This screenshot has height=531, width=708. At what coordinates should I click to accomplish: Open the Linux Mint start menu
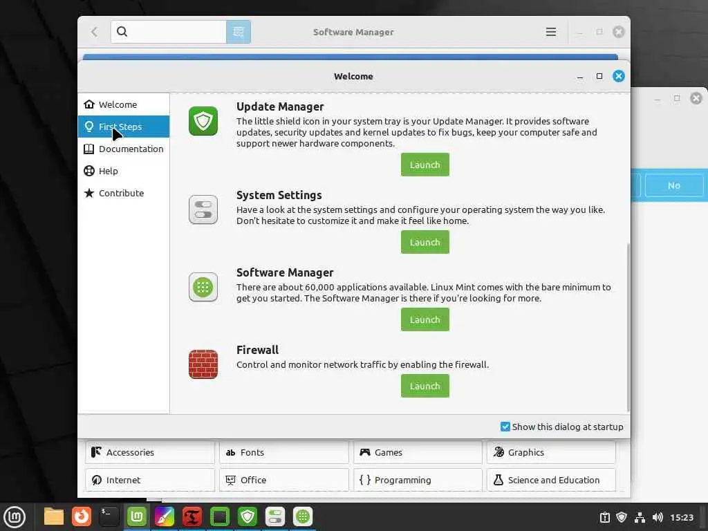point(15,516)
